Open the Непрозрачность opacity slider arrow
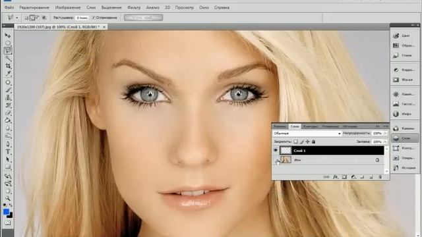This screenshot has height=237, width=422. pyautogui.click(x=385, y=133)
